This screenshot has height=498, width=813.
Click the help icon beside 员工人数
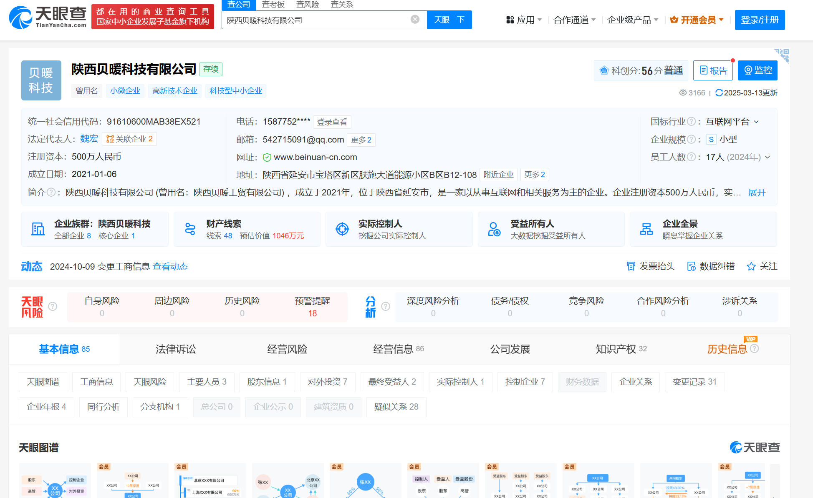click(691, 157)
